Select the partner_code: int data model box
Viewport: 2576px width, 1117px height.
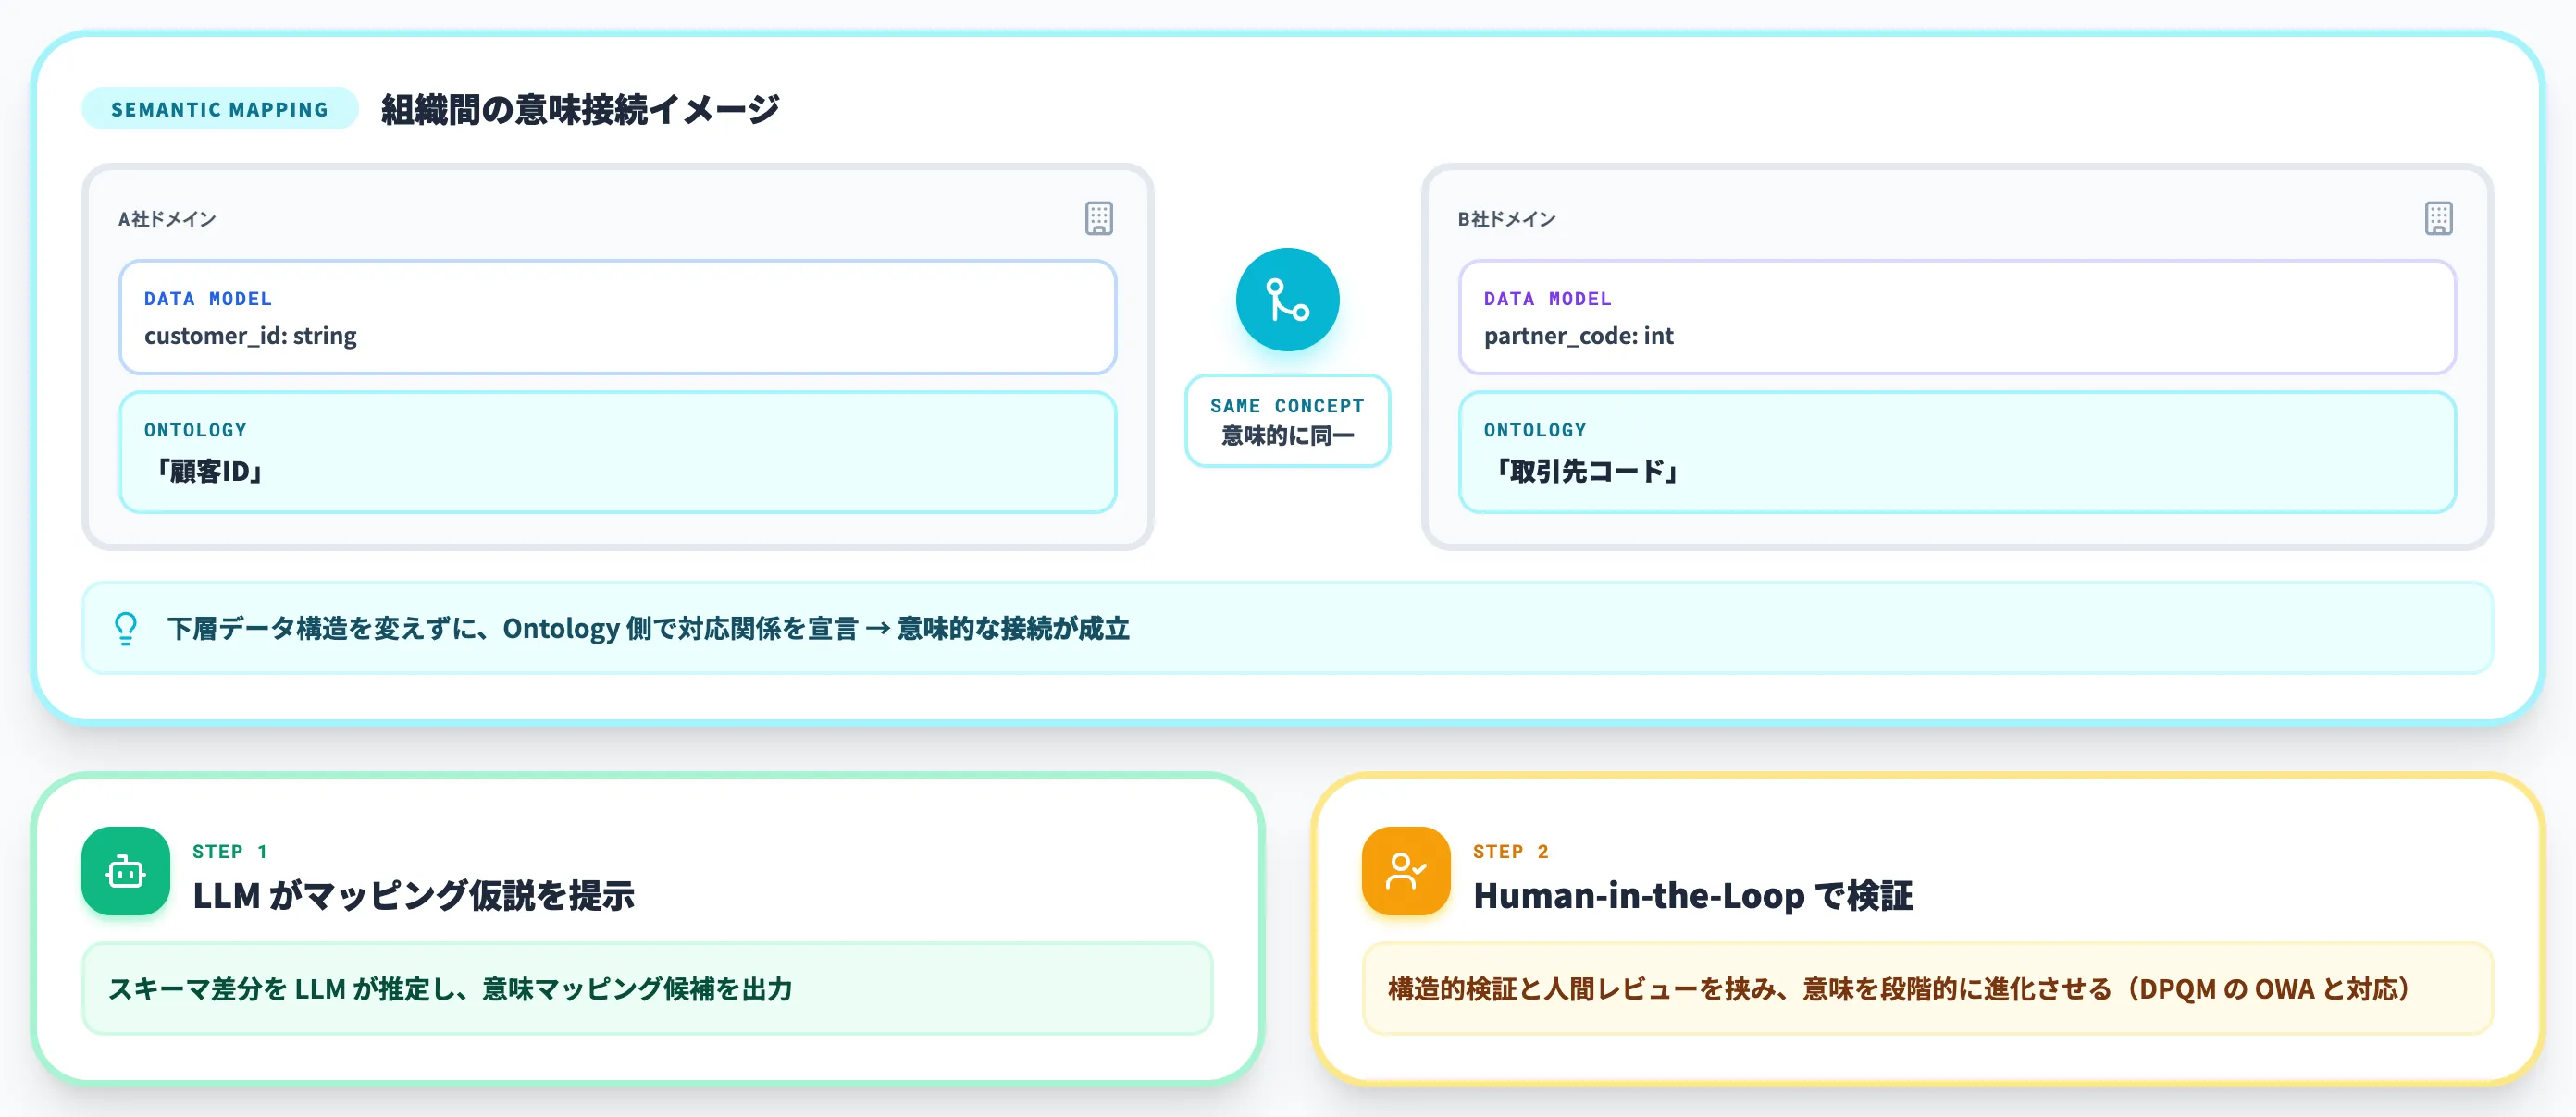tap(1957, 318)
